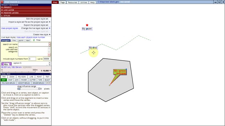This screenshot has width=225, height=126.
Task: Choose the SELECT tool
Action: 47,80
